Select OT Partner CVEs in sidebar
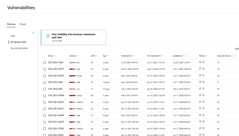The image size is (239, 136). 18,42
